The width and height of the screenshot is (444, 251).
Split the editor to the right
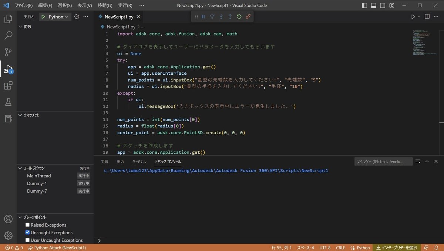pos(427,17)
